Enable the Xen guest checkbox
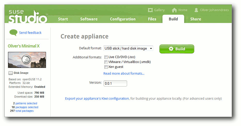 [106, 67]
